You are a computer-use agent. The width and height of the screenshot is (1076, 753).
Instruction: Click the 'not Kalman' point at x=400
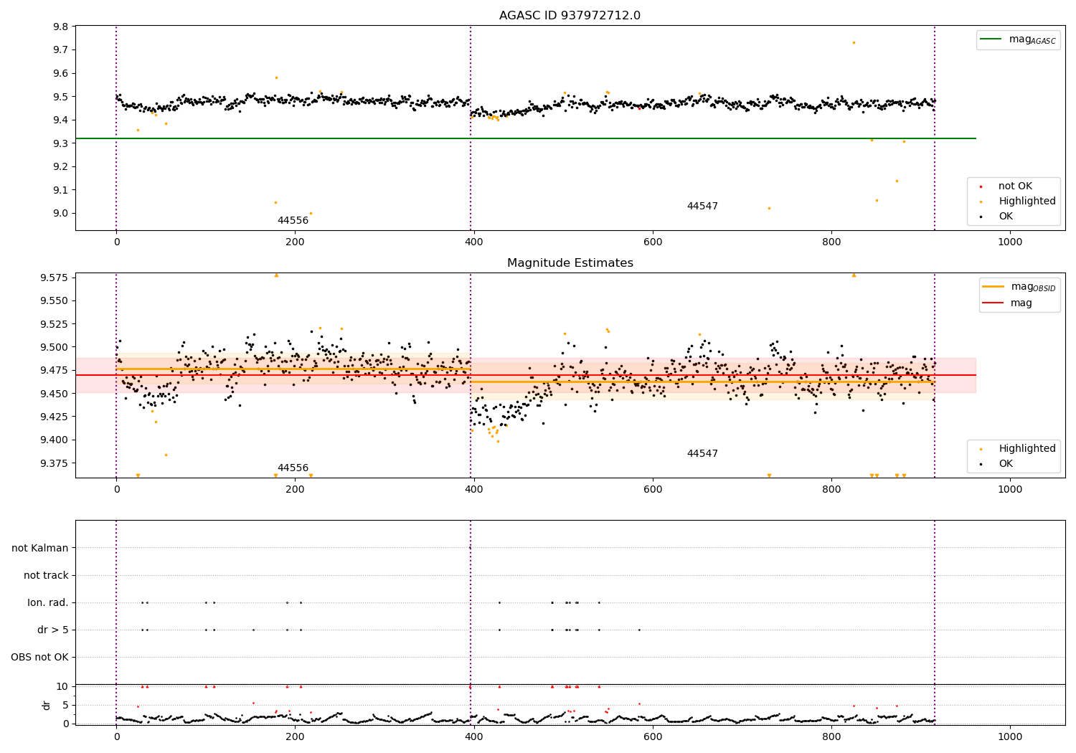(x=470, y=548)
